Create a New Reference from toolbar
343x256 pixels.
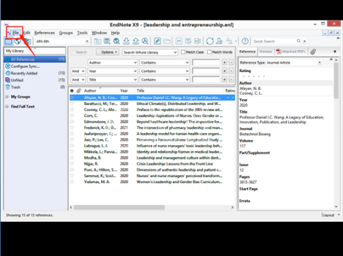[x=107, y=41]
